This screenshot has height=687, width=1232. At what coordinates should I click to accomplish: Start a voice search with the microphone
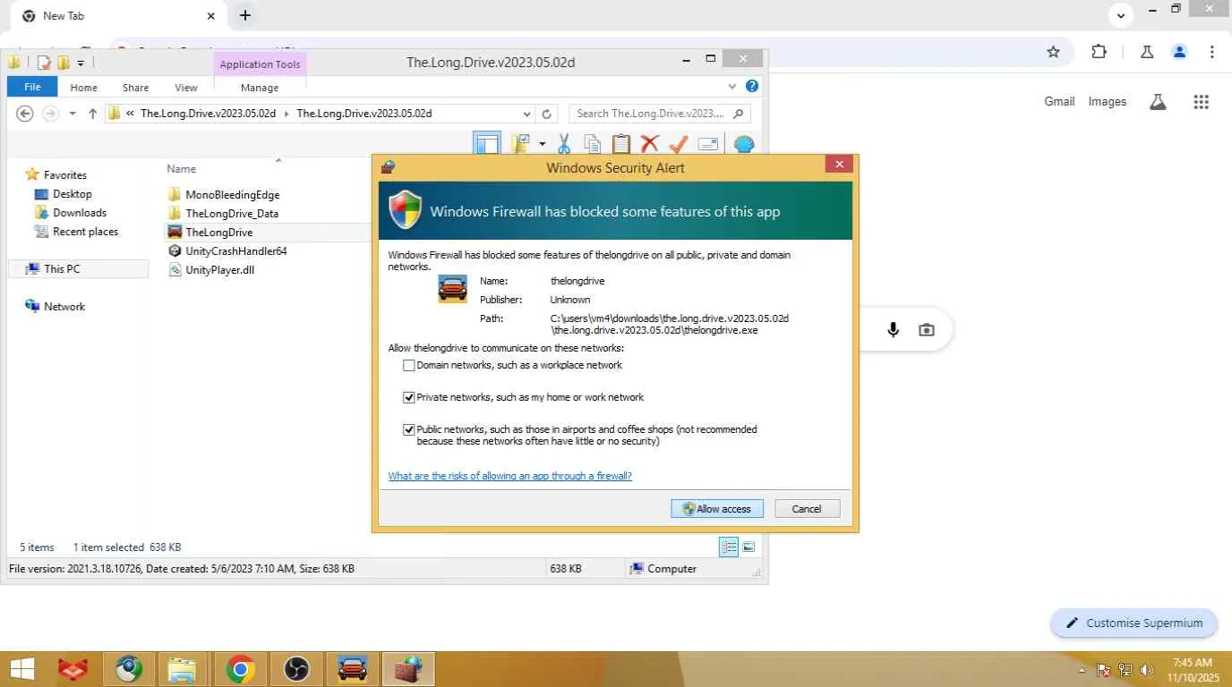click(x=893, y=330)
